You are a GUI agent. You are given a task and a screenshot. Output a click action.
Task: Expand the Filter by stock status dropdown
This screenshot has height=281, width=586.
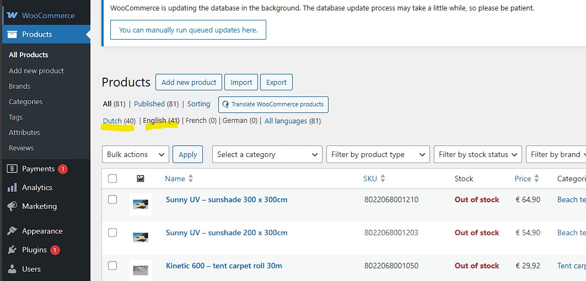pos(477,154)
